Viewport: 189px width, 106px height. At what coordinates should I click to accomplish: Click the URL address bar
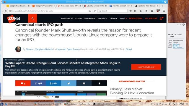[50, 11]
